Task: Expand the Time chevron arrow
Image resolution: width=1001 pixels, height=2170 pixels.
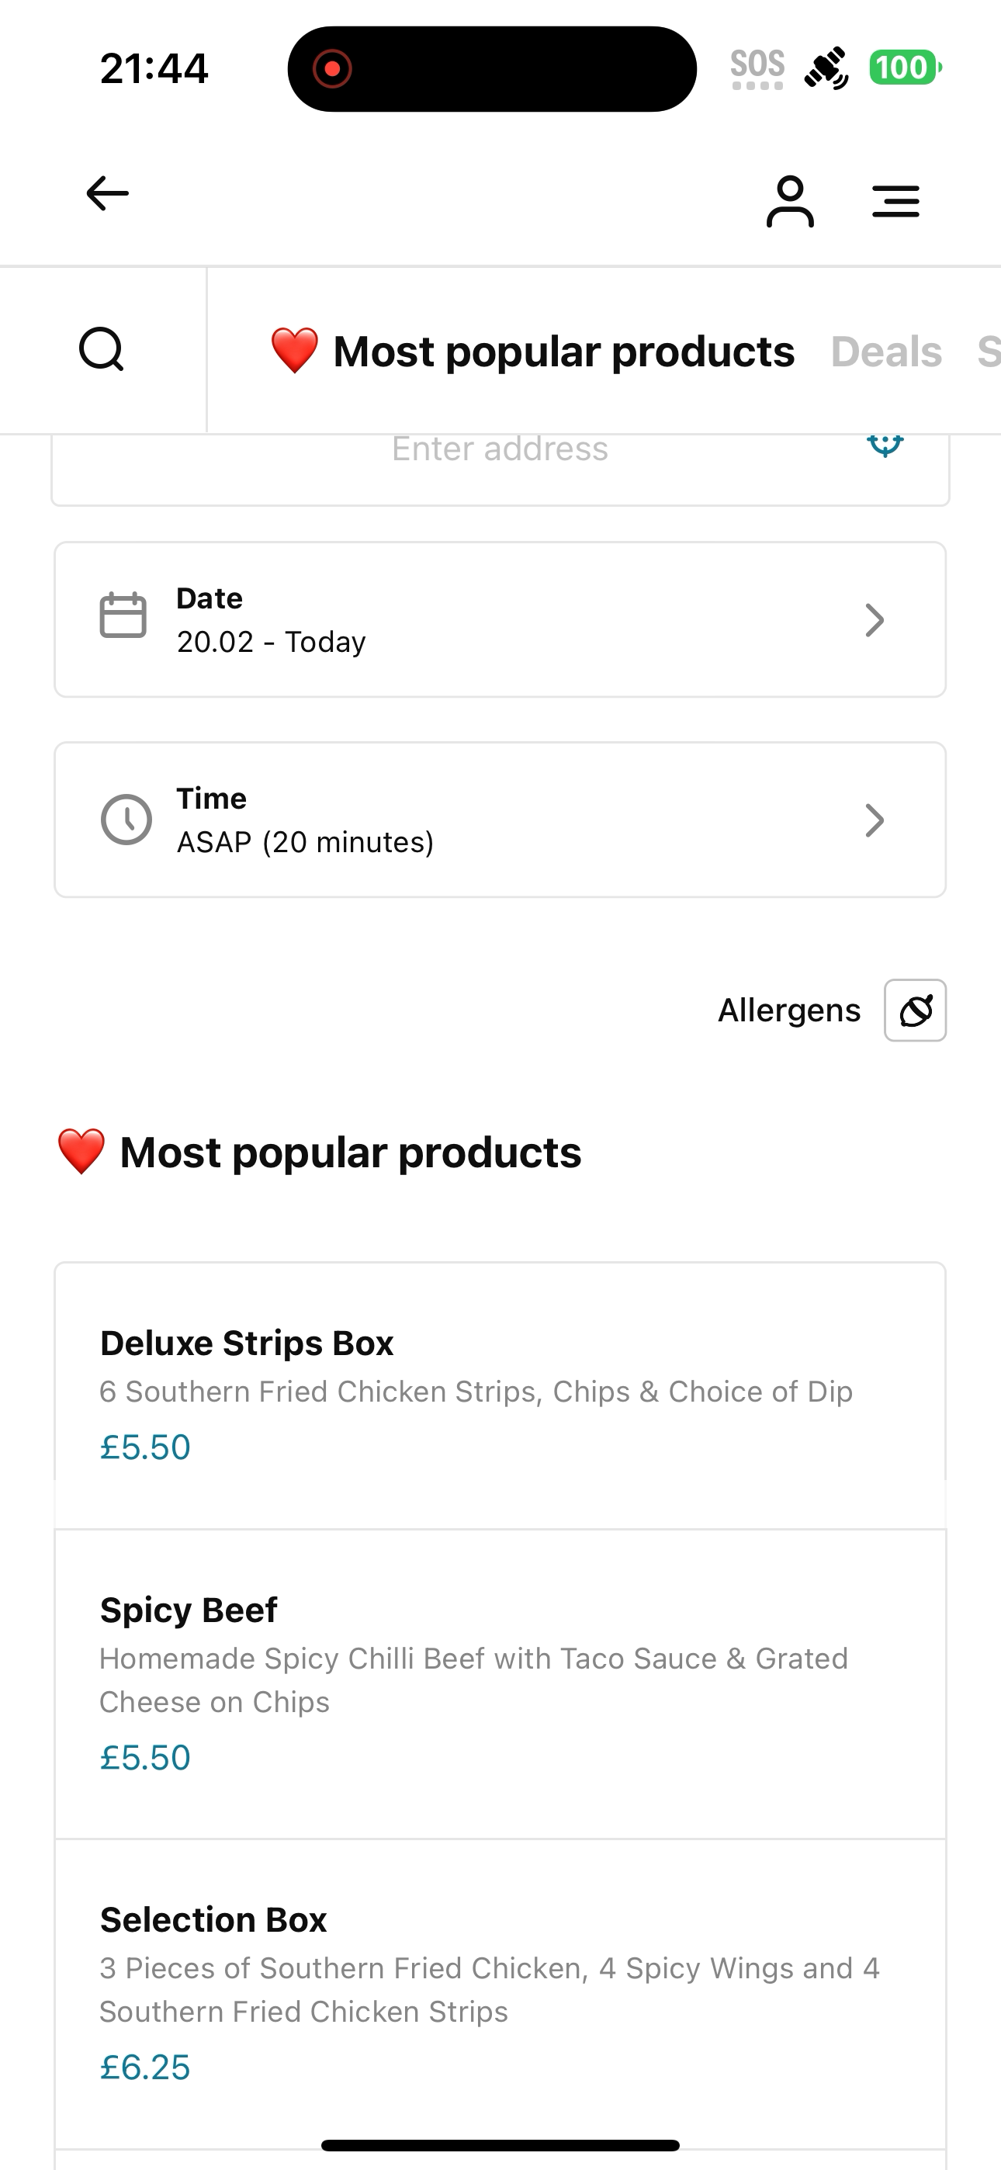Action: (x=875, y=820)
